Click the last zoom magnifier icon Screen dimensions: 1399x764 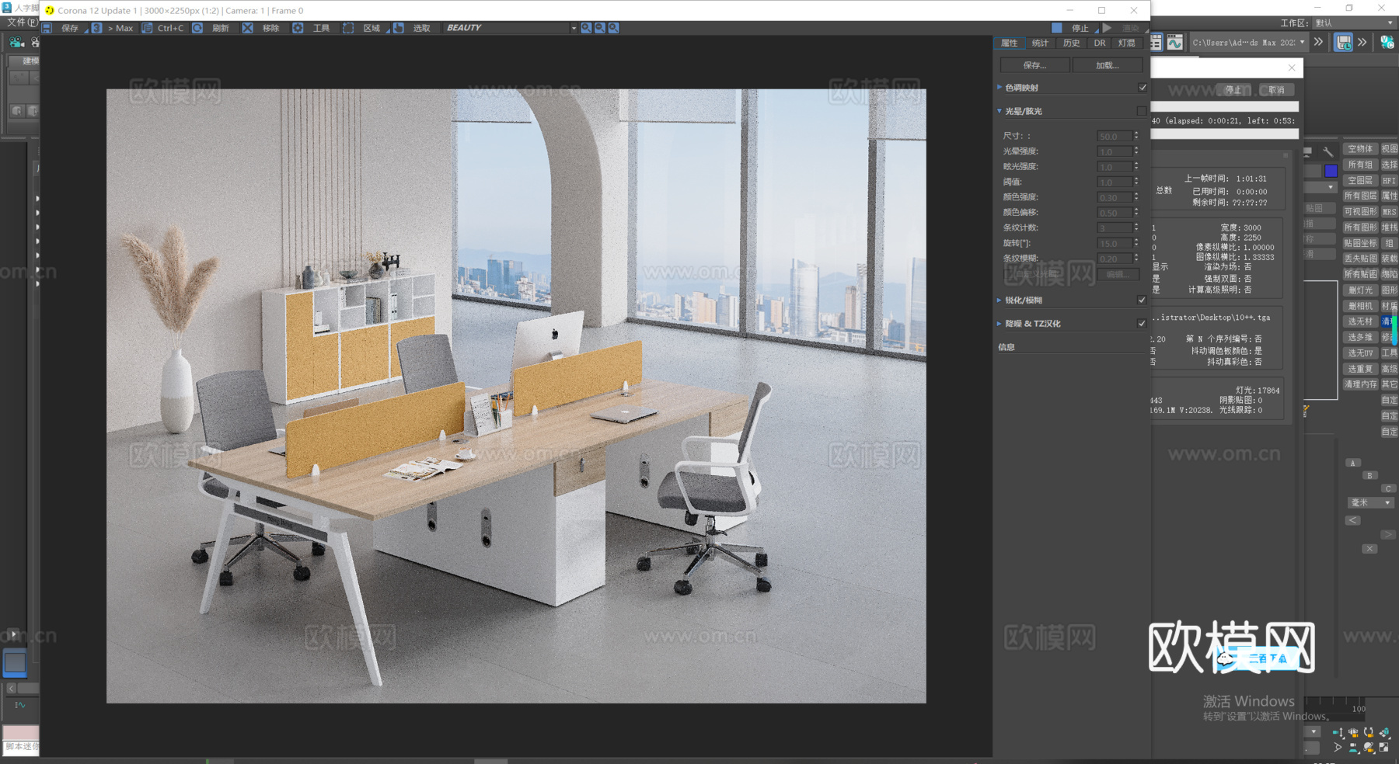click(x=613, y=28)
